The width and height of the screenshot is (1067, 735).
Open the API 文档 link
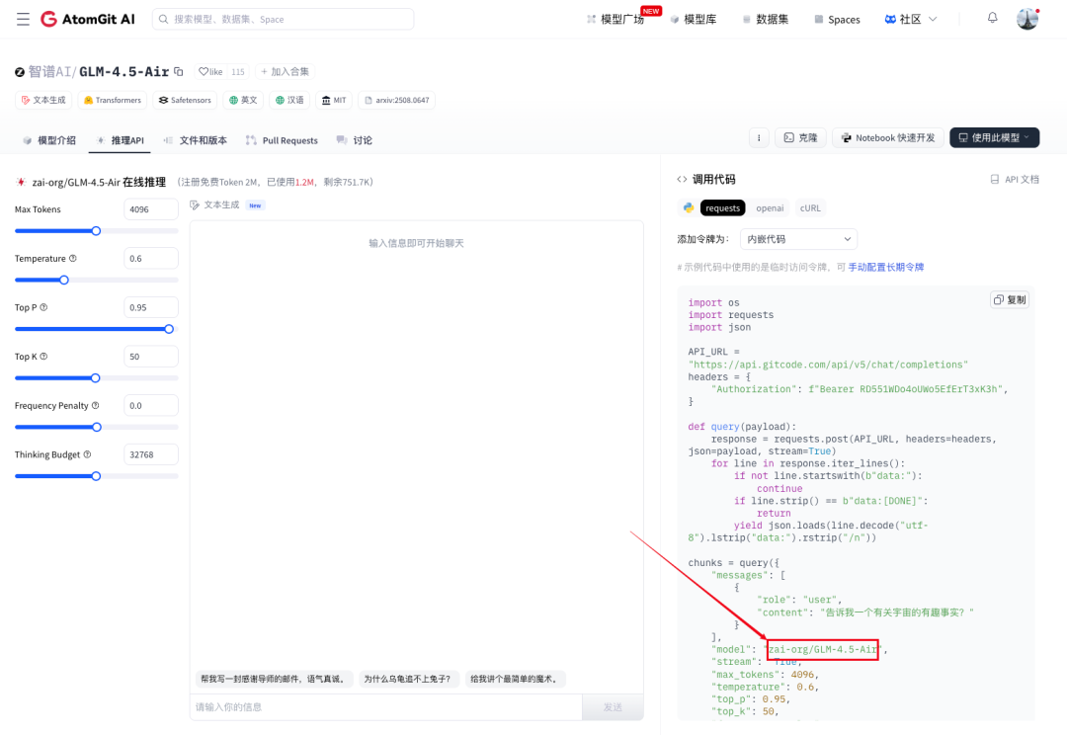point(1015,180)
